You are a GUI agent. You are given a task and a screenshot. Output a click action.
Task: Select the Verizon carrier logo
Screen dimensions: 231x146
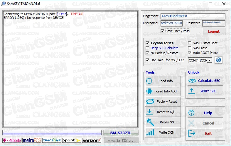(x=92, y=140)
